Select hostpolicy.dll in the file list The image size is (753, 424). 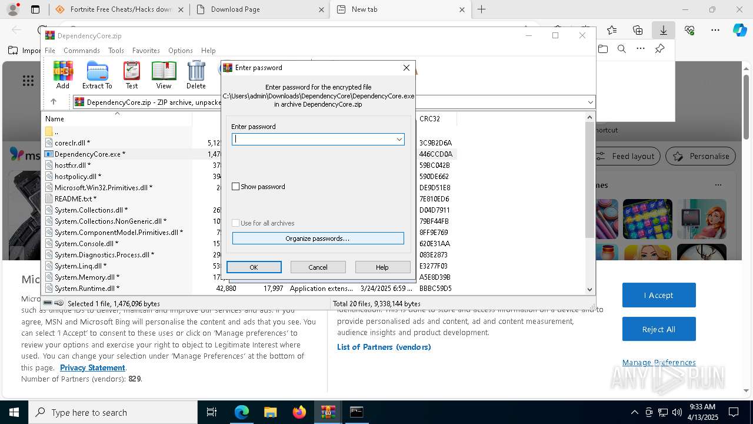tap(78, 176)
